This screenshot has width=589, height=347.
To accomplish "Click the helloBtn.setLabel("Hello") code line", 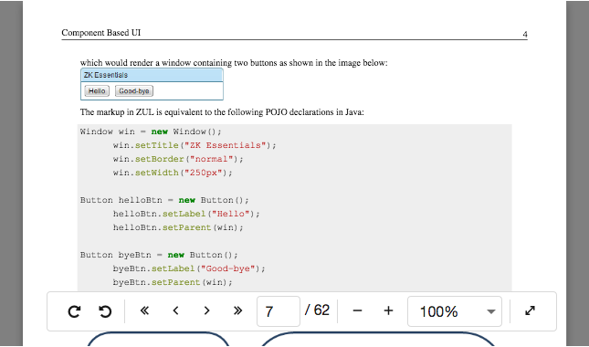I will tap(186, 214).
